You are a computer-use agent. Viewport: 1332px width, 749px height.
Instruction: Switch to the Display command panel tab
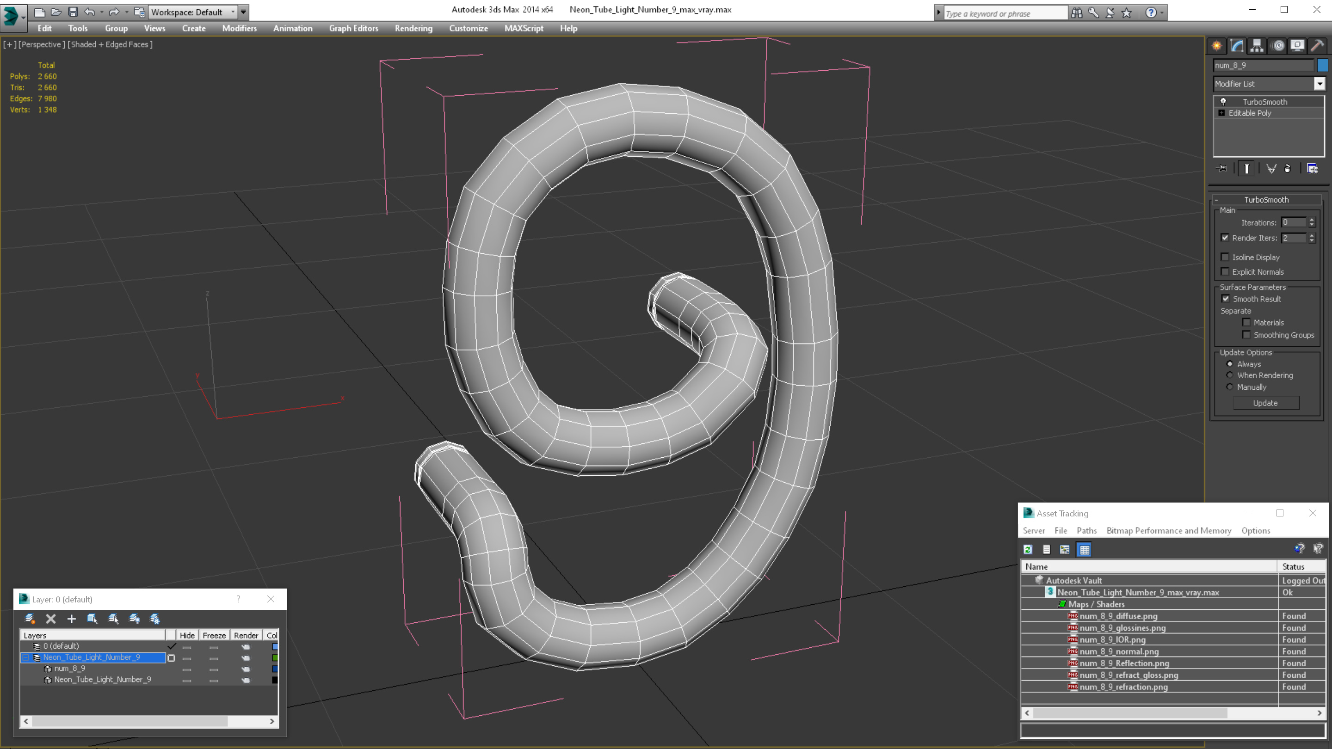[x=1297, y=46]
